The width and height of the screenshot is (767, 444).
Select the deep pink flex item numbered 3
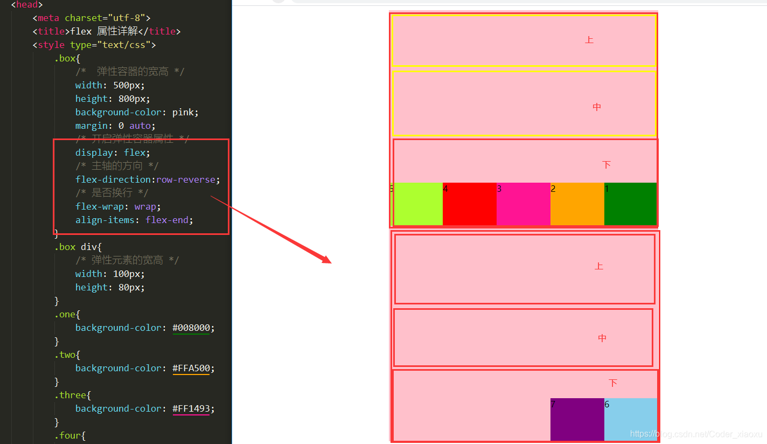(x=524, y=204)
